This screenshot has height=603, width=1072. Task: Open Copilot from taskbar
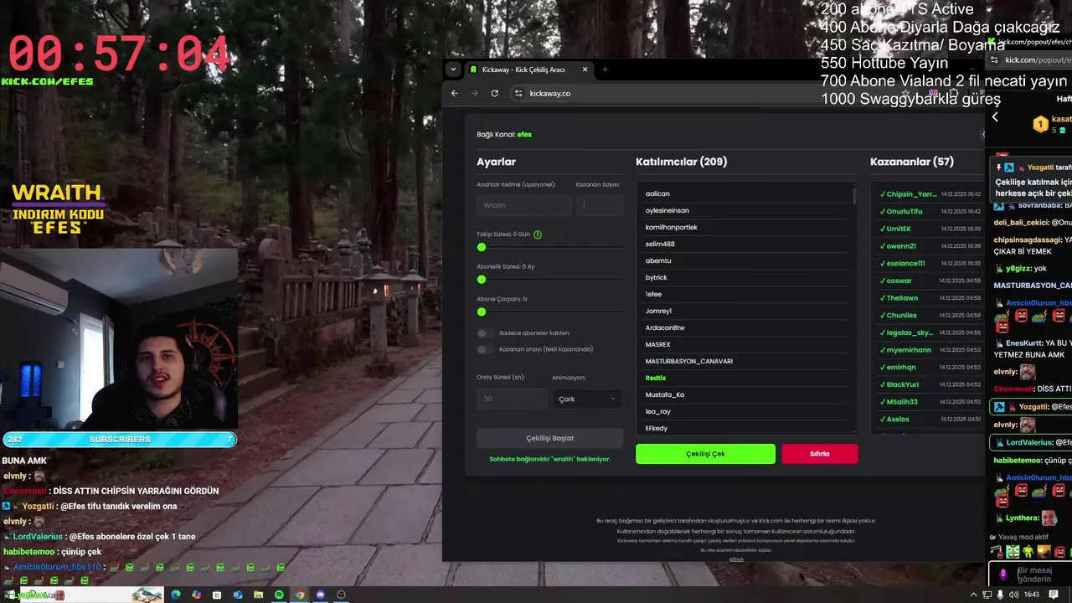click(x=196, y=595)
